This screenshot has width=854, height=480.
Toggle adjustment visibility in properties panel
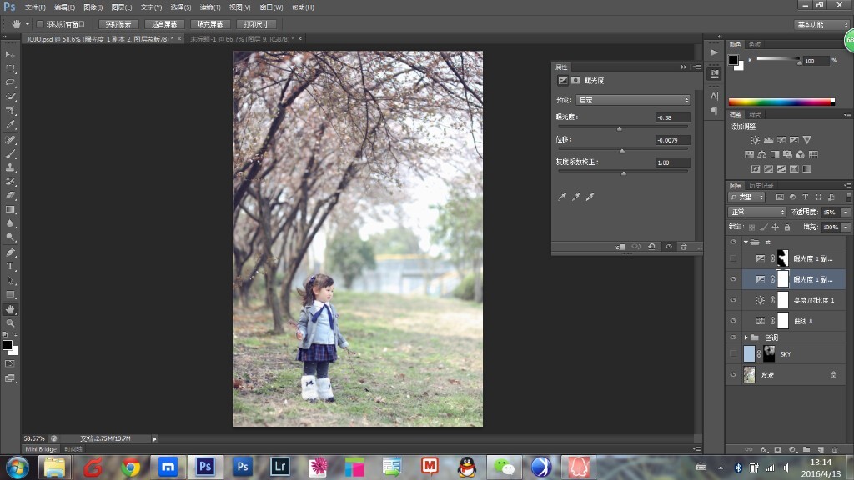[x=668, y=247]
